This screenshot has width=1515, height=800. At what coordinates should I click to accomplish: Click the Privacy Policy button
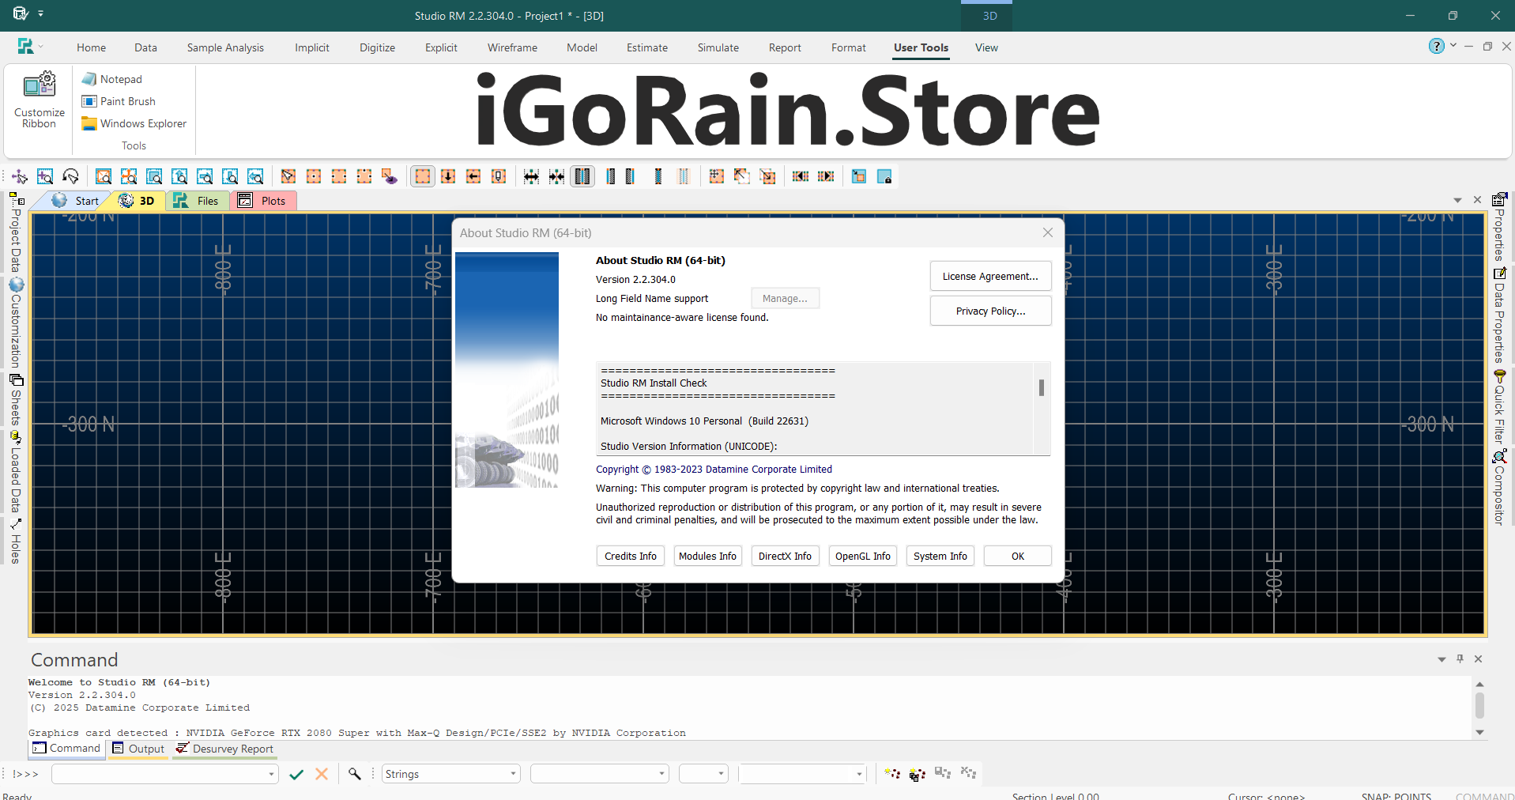click(x=989, y=311)
